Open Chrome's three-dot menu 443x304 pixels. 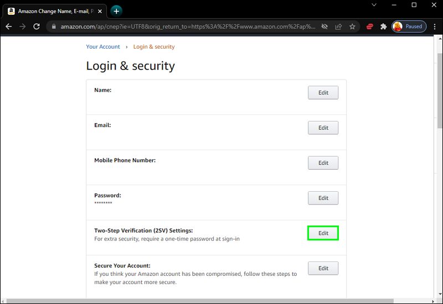(434, 27)
